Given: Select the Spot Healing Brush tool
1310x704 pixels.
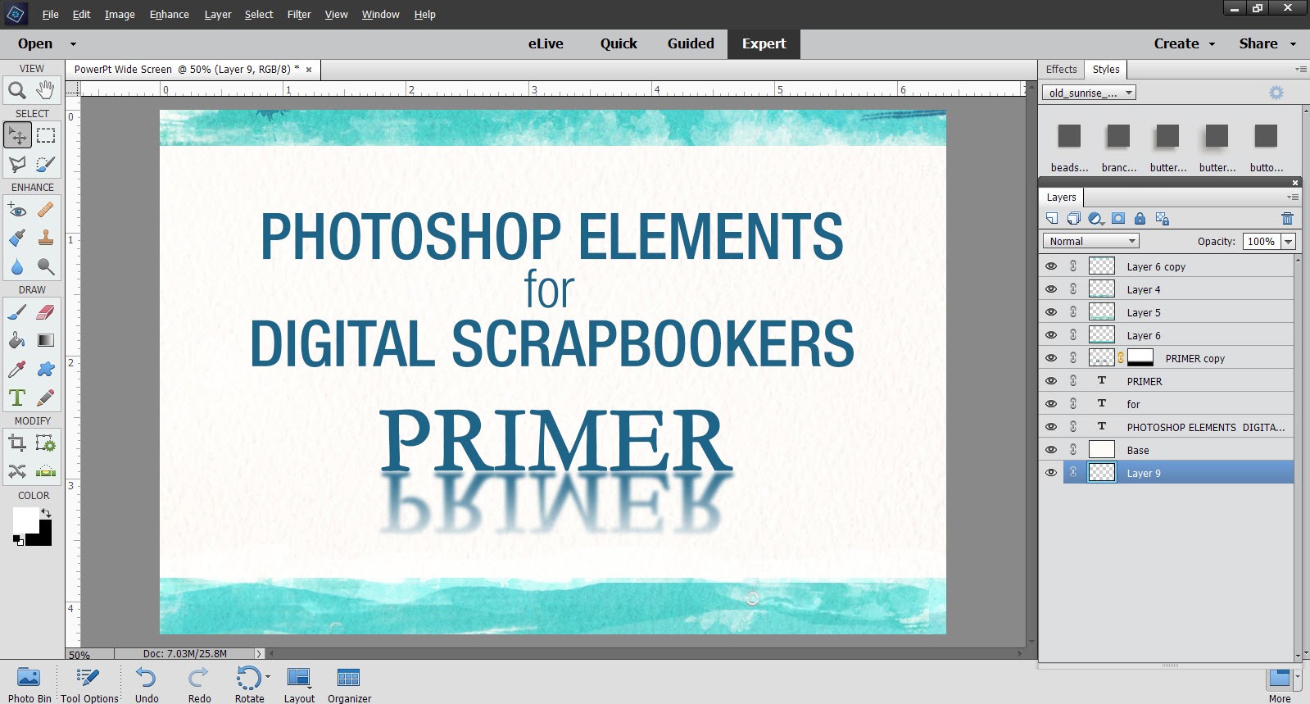Looking at the screenshot, I should 46,210.
